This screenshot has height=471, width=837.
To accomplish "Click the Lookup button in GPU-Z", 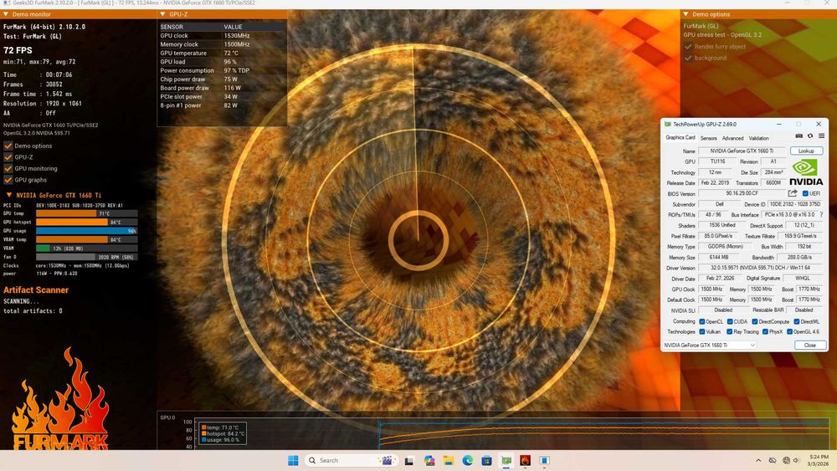I will click(806, 151).
